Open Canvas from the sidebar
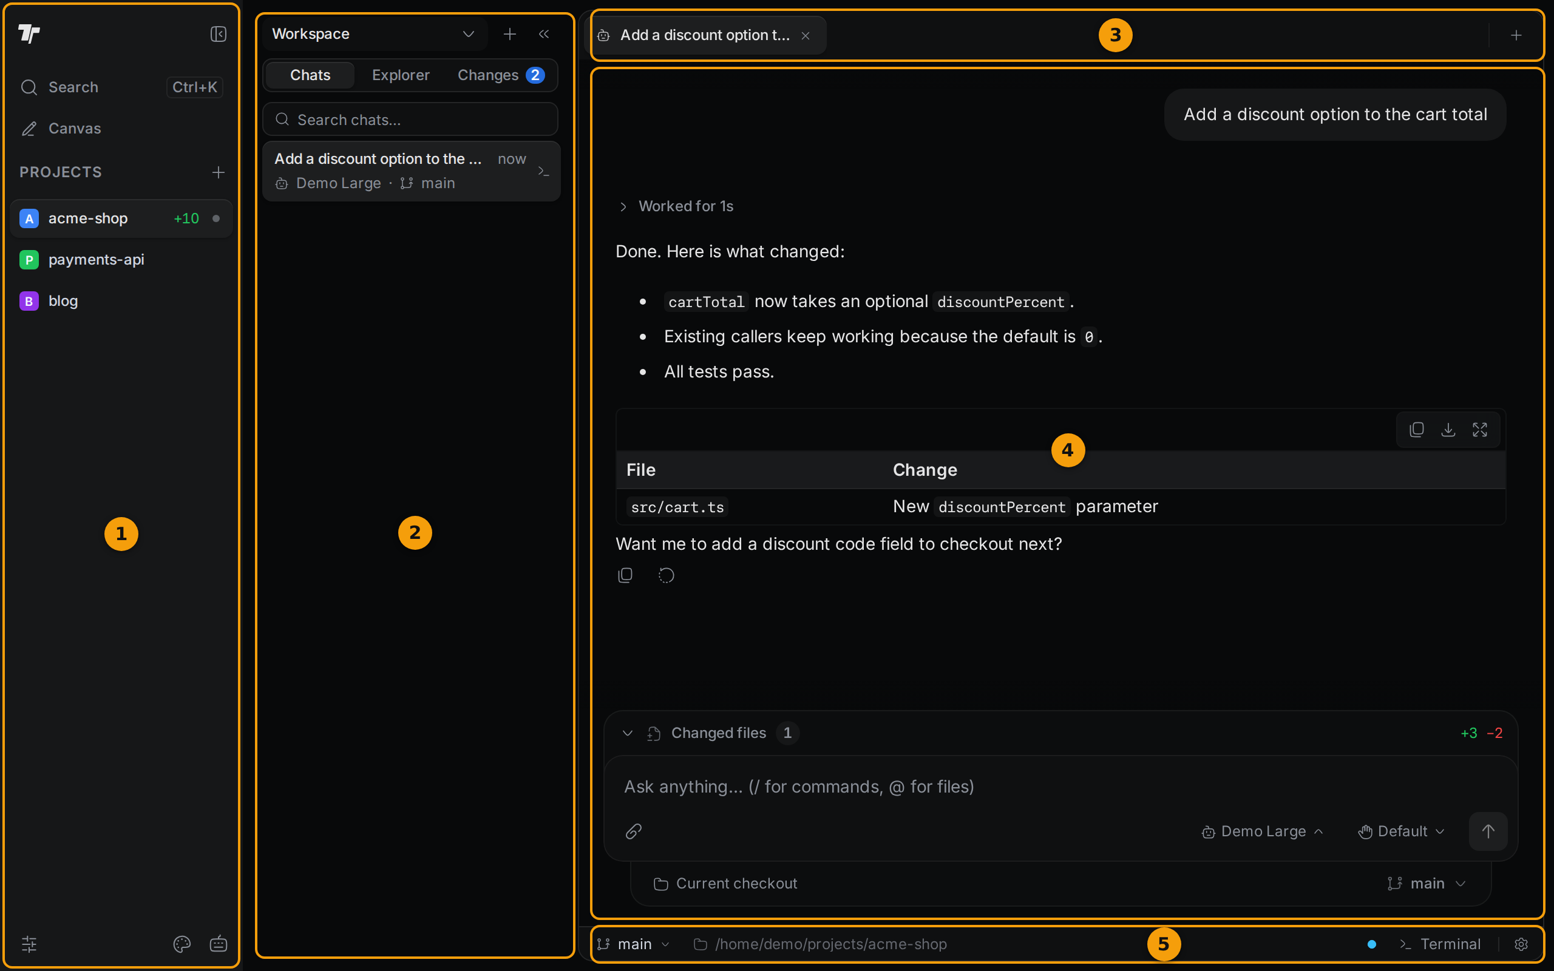 click(121, 129)
